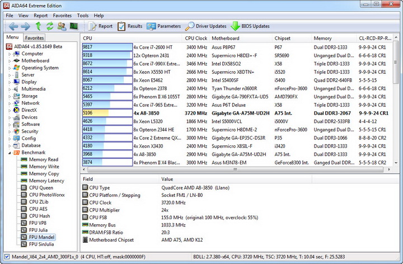Click the 3874 score bar for Phenom II X4
The width and height of the screenshot is (403, 264).
tap(107, 163)
